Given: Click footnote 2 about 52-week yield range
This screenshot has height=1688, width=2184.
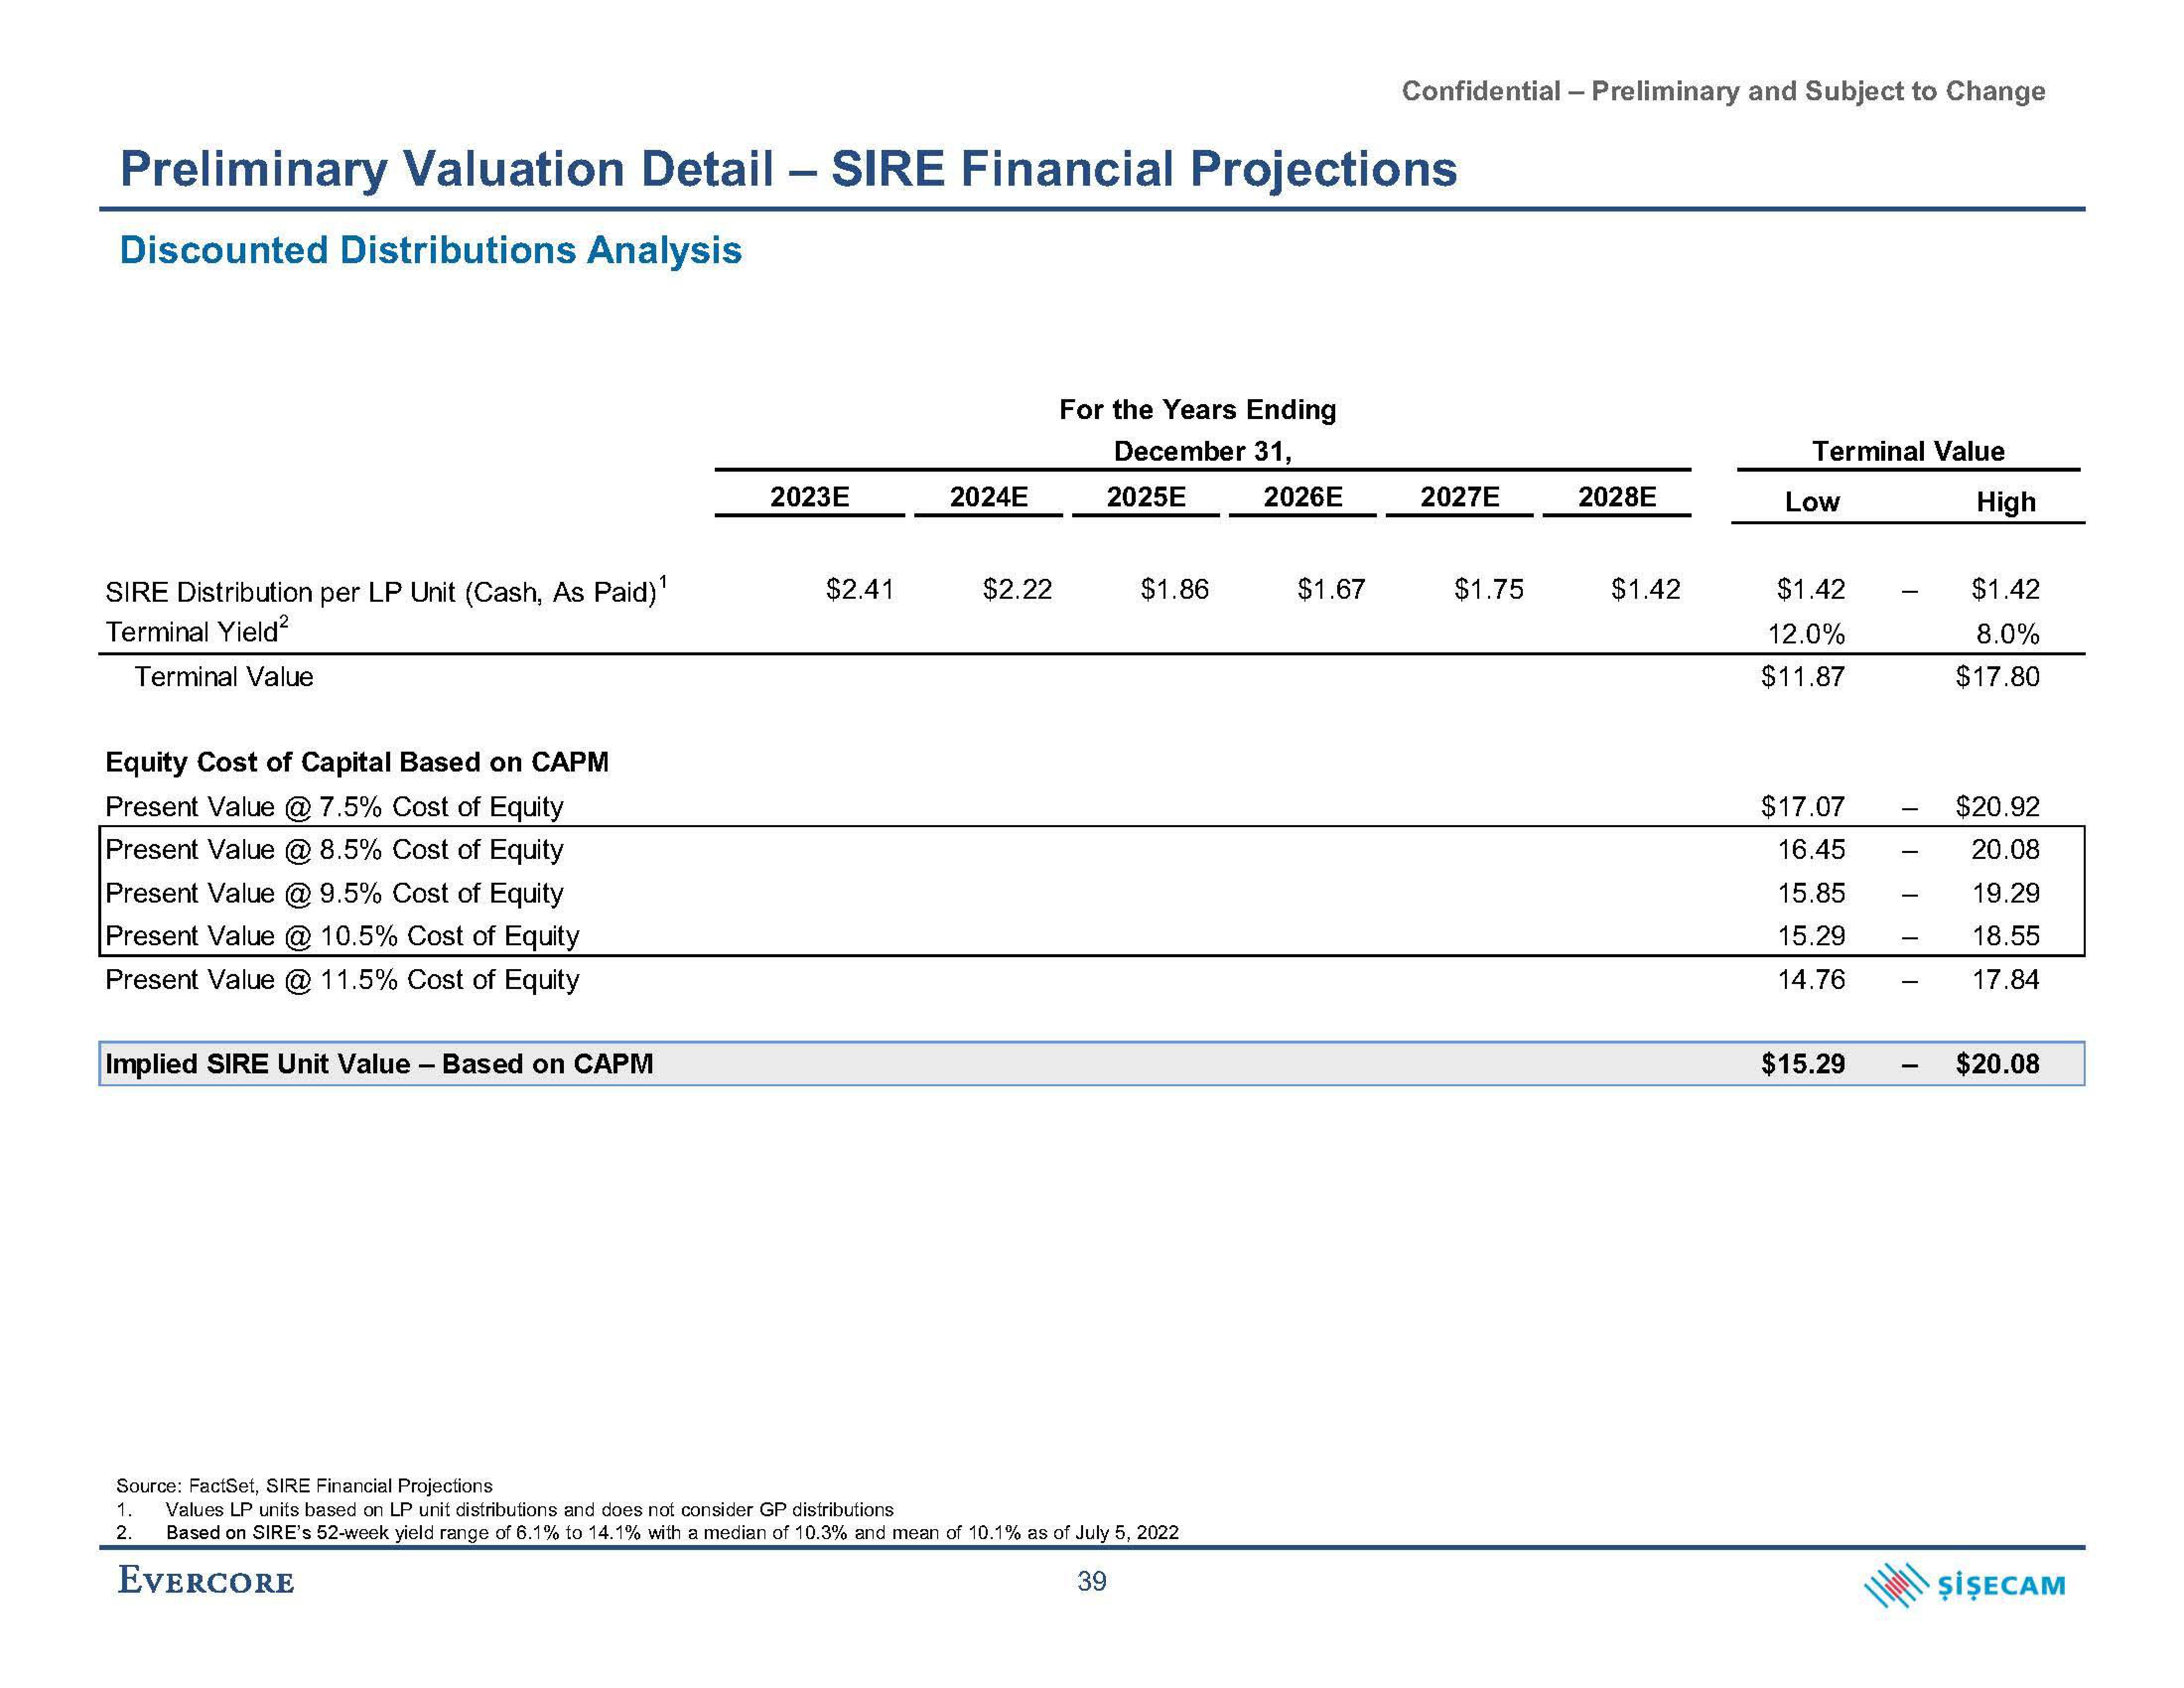Looking at the screenshot, I should click(648, 1532).
